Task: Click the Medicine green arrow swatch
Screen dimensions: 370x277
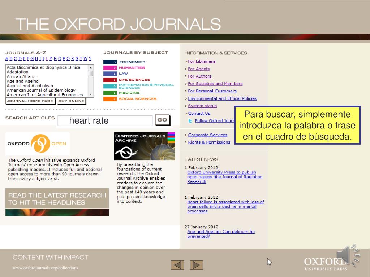Action: (x=110, y=93)
